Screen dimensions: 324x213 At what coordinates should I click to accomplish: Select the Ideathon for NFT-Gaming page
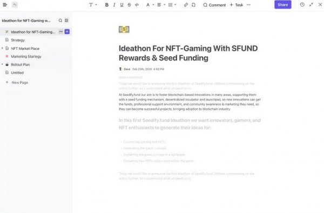[x=33, y=32]
